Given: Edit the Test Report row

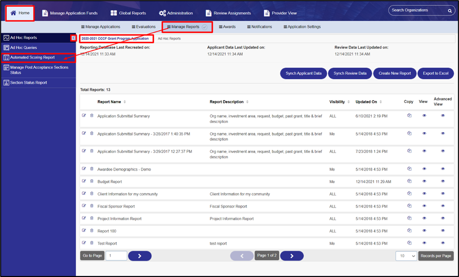Looking at the screenshot, I should [84, 243].
